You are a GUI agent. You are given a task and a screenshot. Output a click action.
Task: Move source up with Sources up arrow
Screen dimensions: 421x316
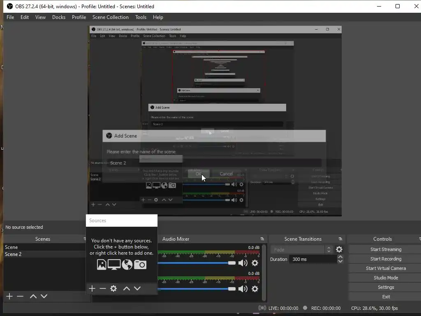click(x=127, y=288)
